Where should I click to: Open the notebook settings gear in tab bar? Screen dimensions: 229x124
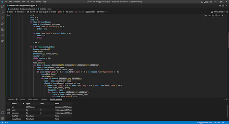click(x=220, y=6)
